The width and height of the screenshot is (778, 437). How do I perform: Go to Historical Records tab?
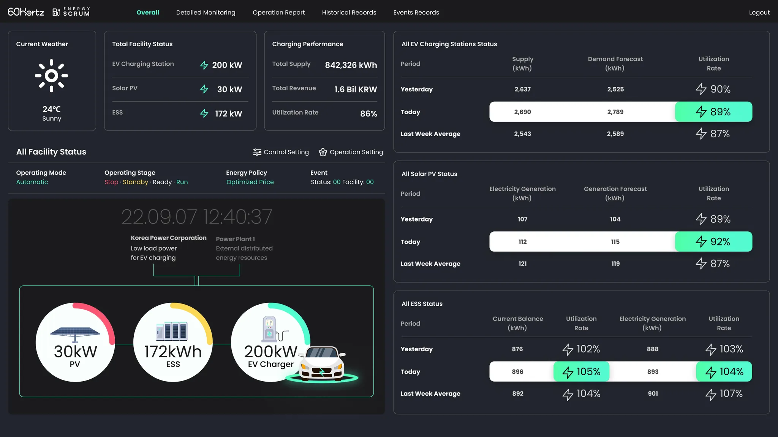[349, 13]
